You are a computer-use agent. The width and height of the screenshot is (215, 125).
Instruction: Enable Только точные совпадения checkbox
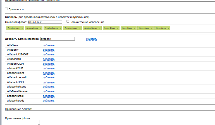68,22
